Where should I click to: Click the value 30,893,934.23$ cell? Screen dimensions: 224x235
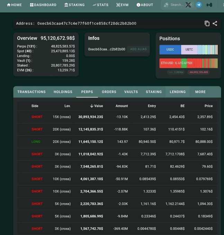(91, 117)
